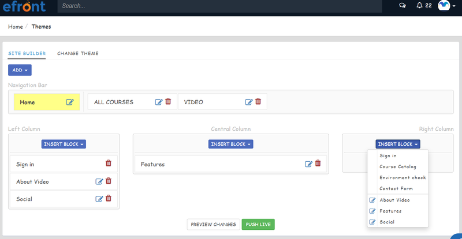Click edit icon beside Social in dropdown
The image size is (462, 239).
[x=372, y=222]
